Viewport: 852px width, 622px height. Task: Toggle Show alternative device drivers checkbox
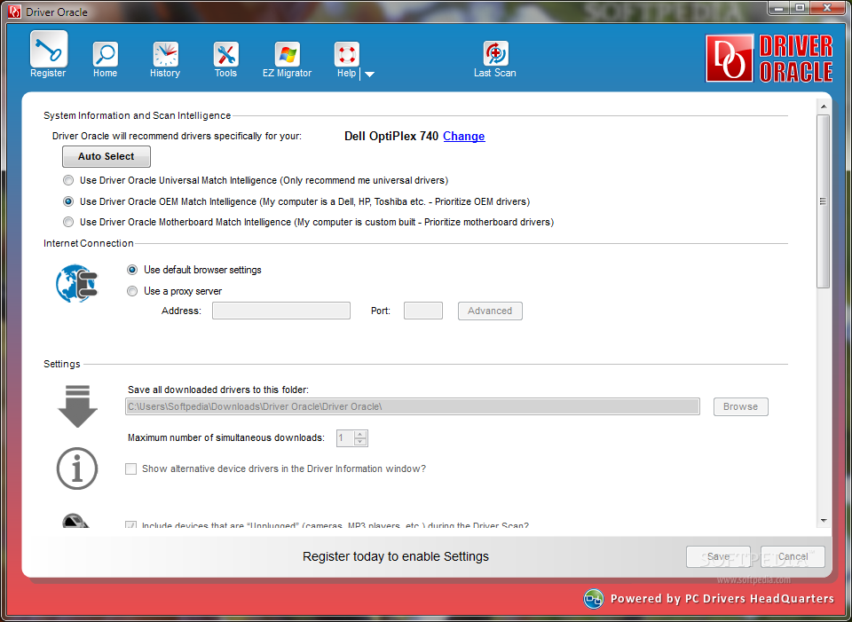131,468
